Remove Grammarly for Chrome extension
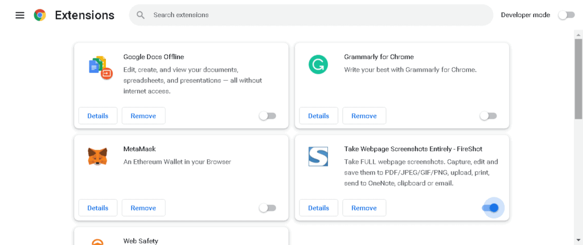583x245 pixels. pos(364,116)
